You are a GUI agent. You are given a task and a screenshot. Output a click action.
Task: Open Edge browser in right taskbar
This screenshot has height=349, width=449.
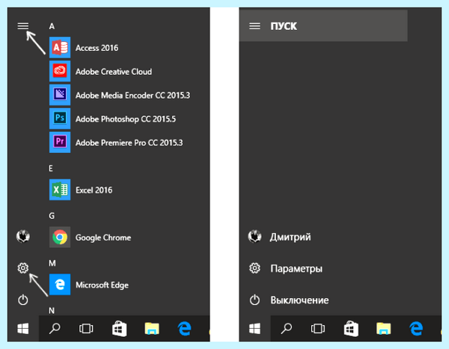tap(416, 328)
